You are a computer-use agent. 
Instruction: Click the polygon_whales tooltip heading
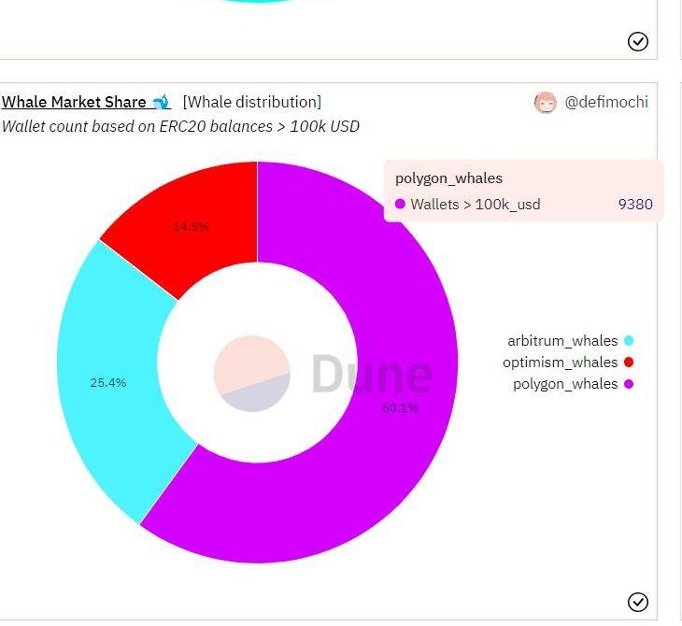coord(448,178)
